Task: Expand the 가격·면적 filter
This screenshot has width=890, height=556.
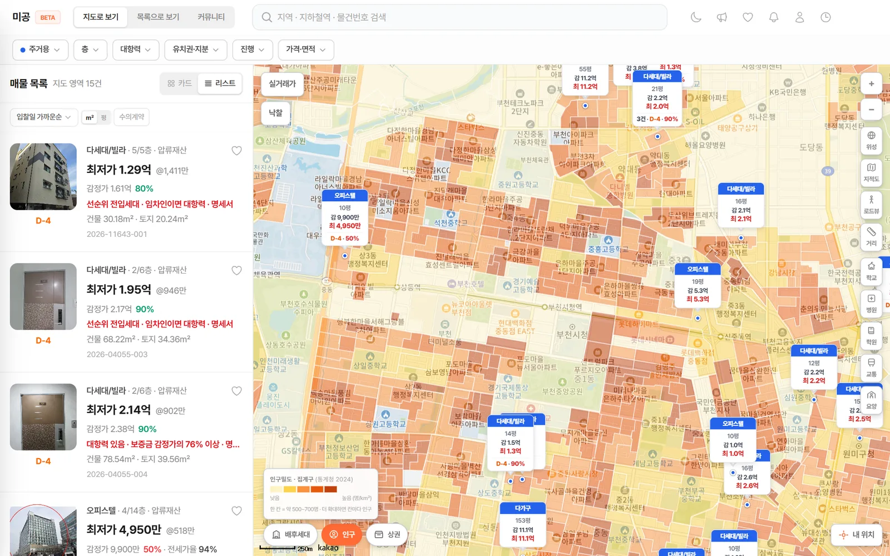Action: tap(306, 49)
